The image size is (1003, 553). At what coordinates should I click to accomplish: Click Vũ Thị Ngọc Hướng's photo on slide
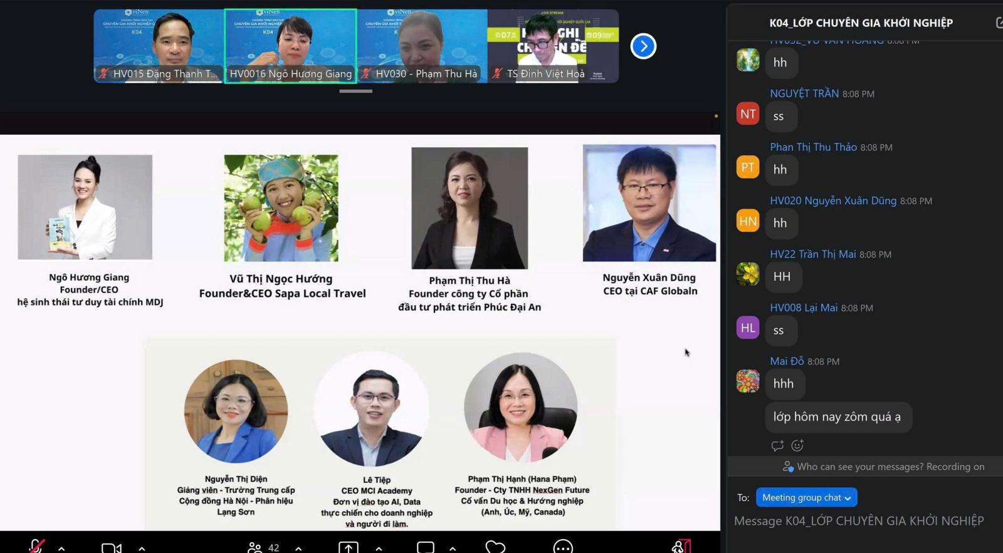tap(281, 208)
